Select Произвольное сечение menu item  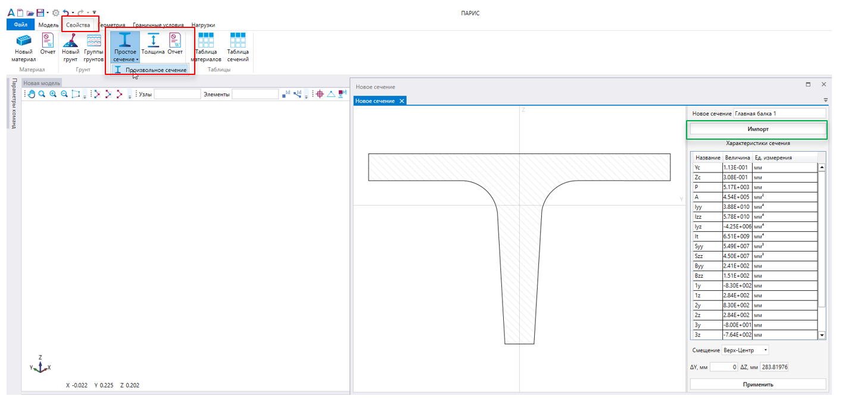coord(151,70)
